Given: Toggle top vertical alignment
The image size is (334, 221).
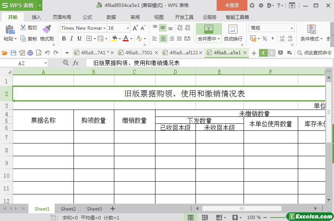Looking at the screenshot, I should click(155, 27).
